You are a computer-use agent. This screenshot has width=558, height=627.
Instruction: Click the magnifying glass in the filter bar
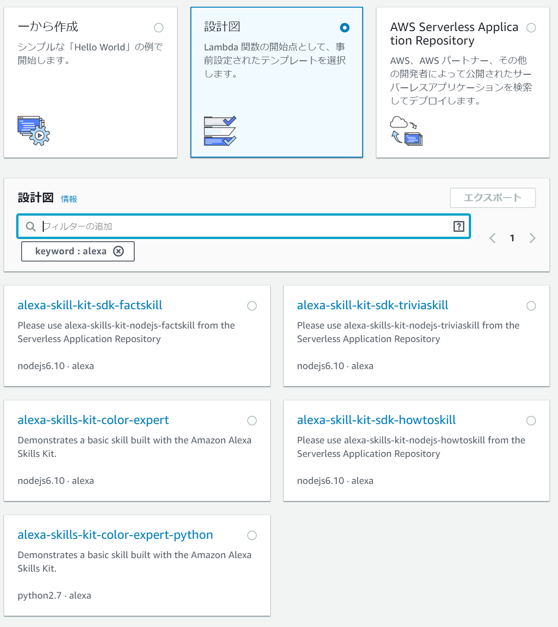coord(30,226)
